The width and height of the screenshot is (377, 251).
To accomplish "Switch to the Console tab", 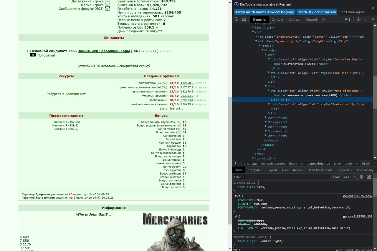I will 277,19.
